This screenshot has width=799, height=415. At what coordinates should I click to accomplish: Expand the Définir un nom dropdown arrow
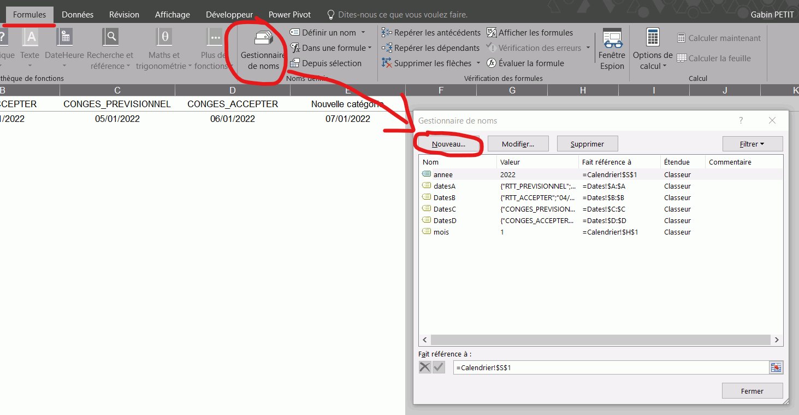[363, 33]
